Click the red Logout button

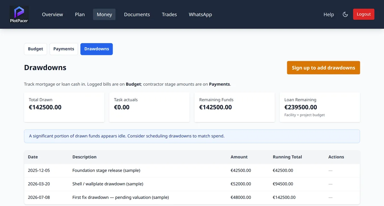[x=364, y=14]
